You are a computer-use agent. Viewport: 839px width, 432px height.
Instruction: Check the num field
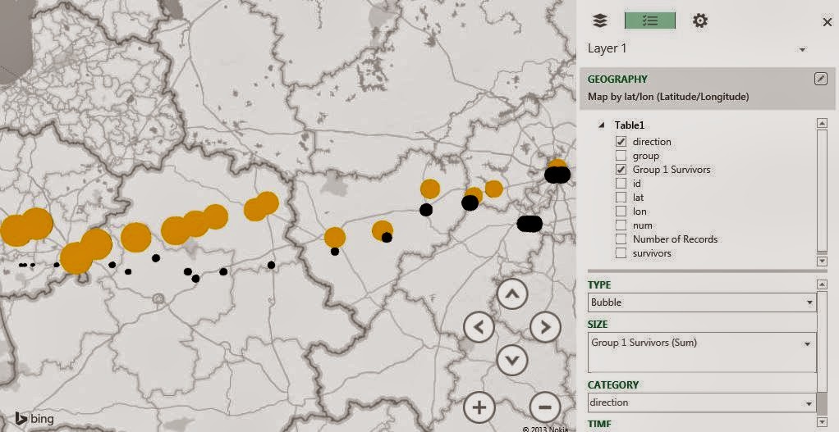pyautogui.click(x=621, y=225)
